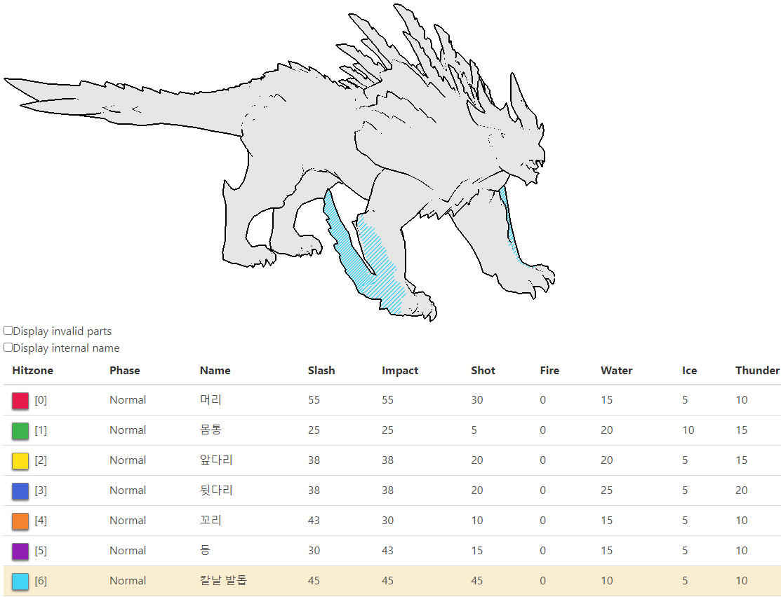
Task: Click the yellow swatch for hitzone [2]
Action: [20, 460]
